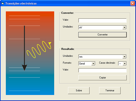Image resolution: width=136 pixels, height=101 pixels.
Task: Click the Terminar button to exit
Action: pyautogui.click(x=110, y=90)
